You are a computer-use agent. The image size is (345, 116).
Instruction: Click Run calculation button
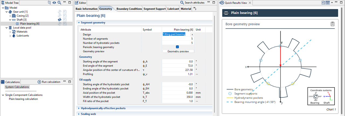click(x=49, y=82)
